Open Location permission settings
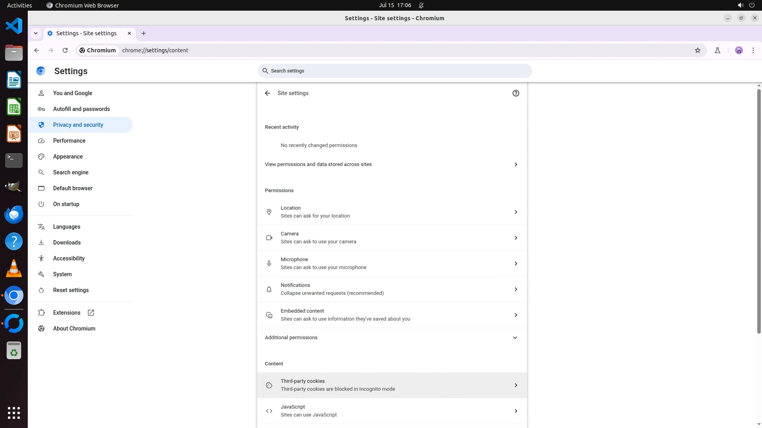 coord(392,212)
